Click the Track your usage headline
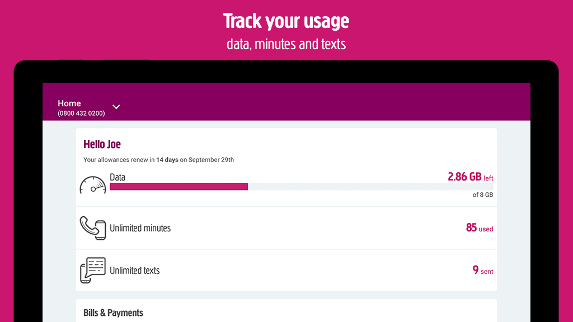The image size is (573, 322). 286,21
